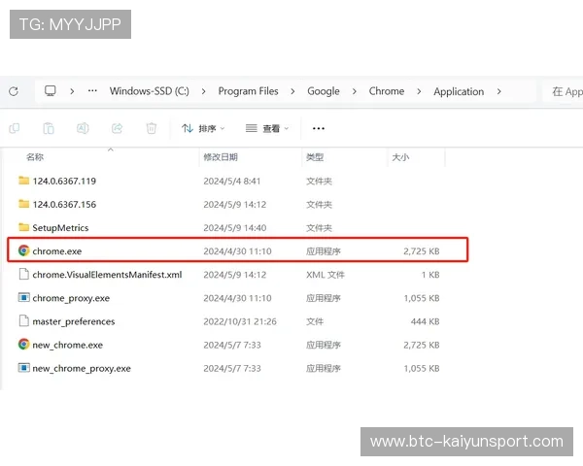
Task: Go to Google folder in breadcrumb
Action: [x=324, y=91]
